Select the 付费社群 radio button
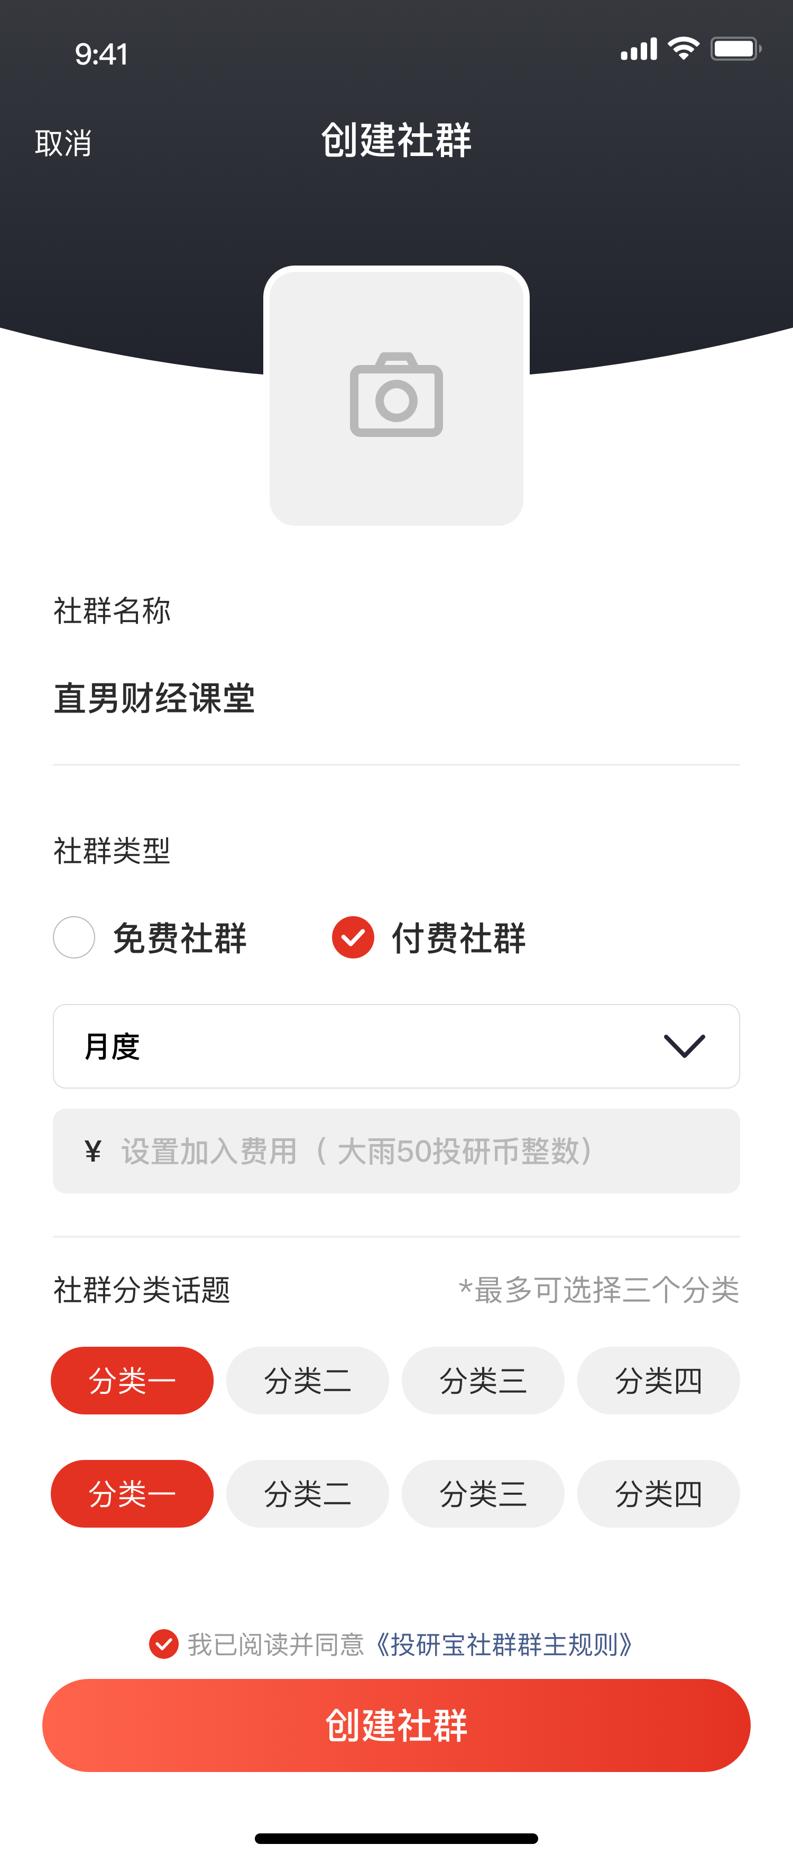This screenshot has height=1863, width=793. (x=353, y=937)
